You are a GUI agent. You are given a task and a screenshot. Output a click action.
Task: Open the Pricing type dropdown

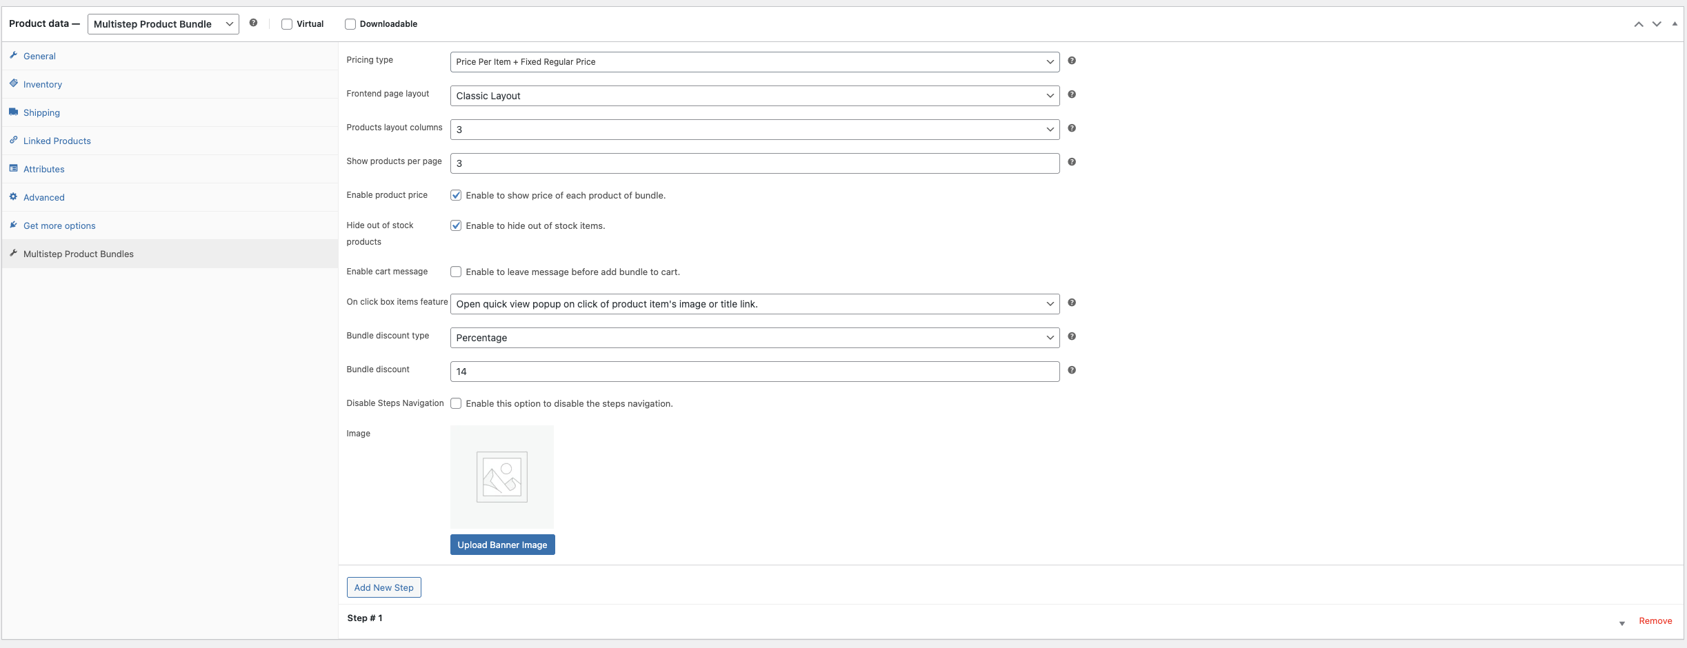(755, 62)
